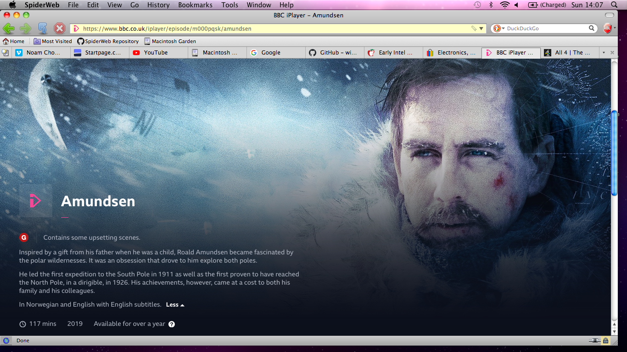Open the Tools menu

[230, 5]
